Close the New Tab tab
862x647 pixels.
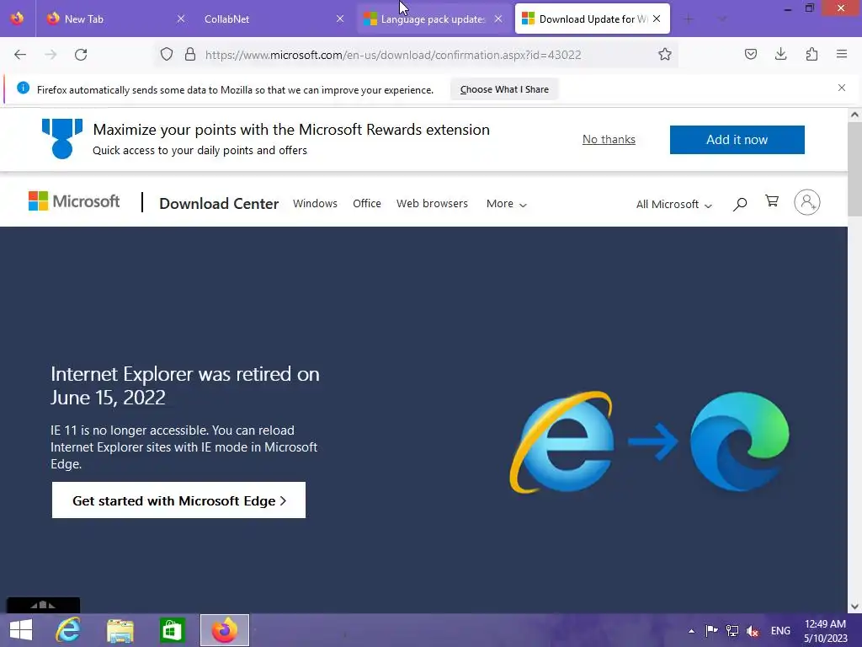181,19
